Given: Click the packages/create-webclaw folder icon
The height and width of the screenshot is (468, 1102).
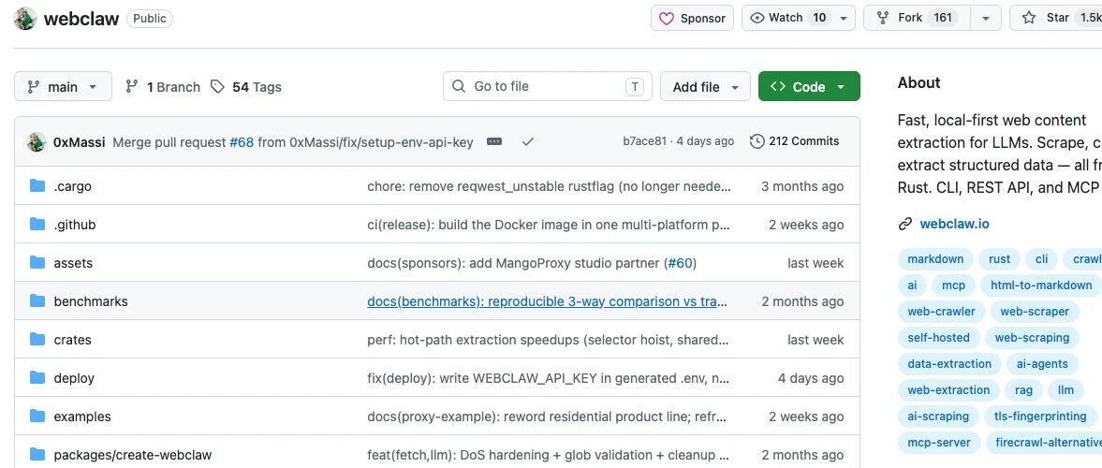Looking at the screenshot, I should pyautogui.click(x=37, y=454).
